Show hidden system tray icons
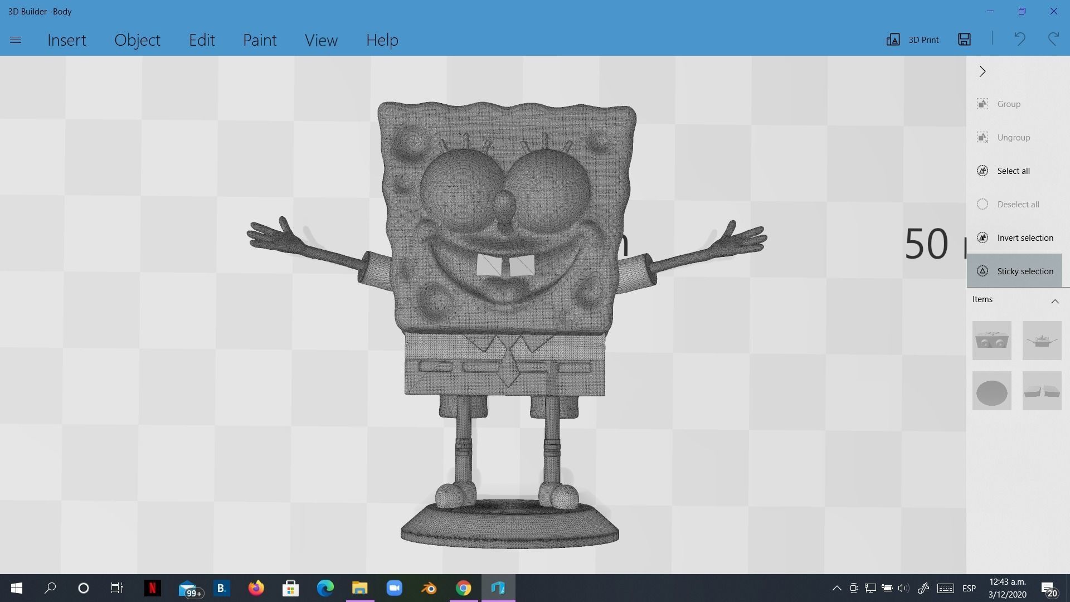The height and width of the screenshot is (602, 1070). (x=836, y=588)
